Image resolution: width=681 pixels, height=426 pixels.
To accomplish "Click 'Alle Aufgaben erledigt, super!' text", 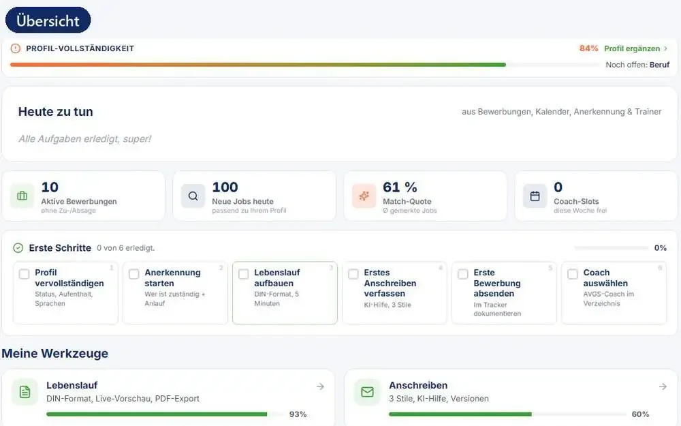I will (84, 138).
